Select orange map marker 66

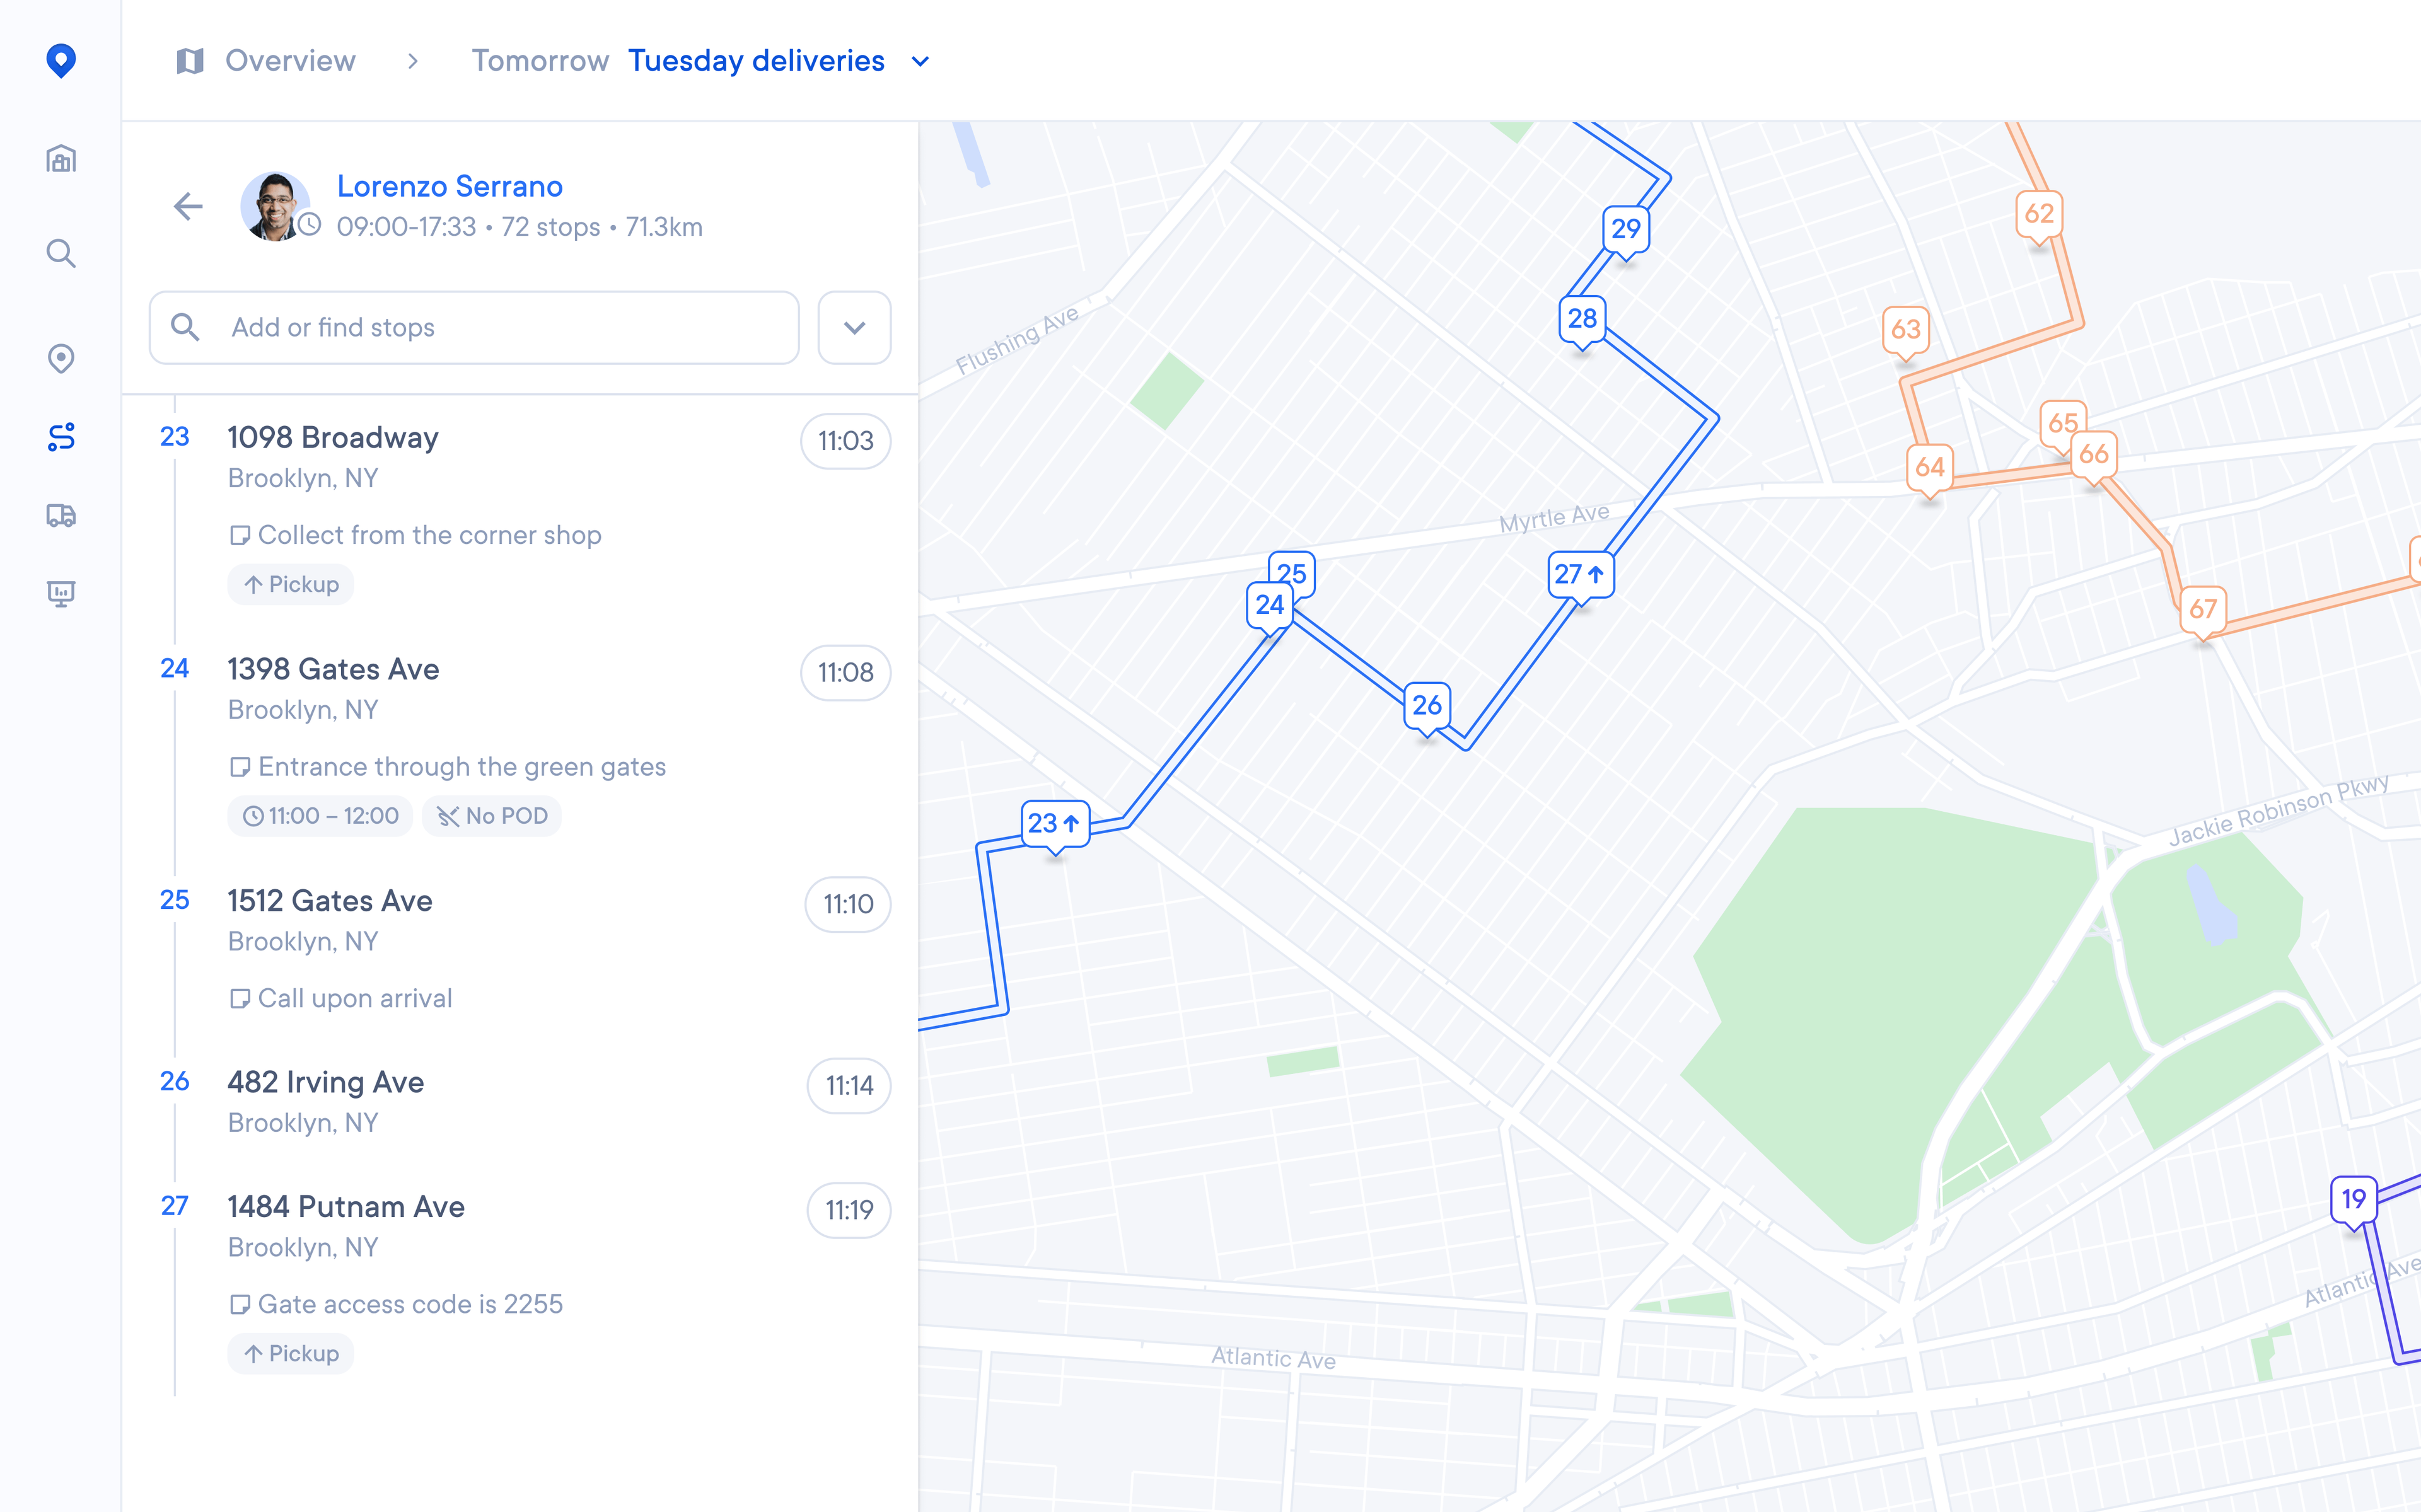coord(2094,456)
